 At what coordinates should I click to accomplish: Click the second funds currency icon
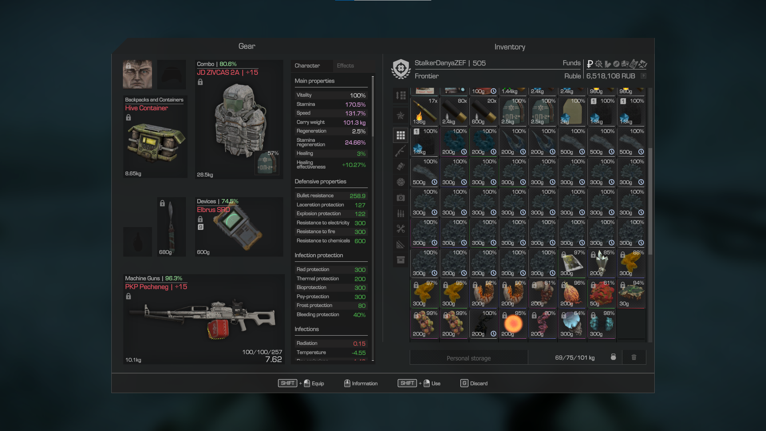[598, 64]
